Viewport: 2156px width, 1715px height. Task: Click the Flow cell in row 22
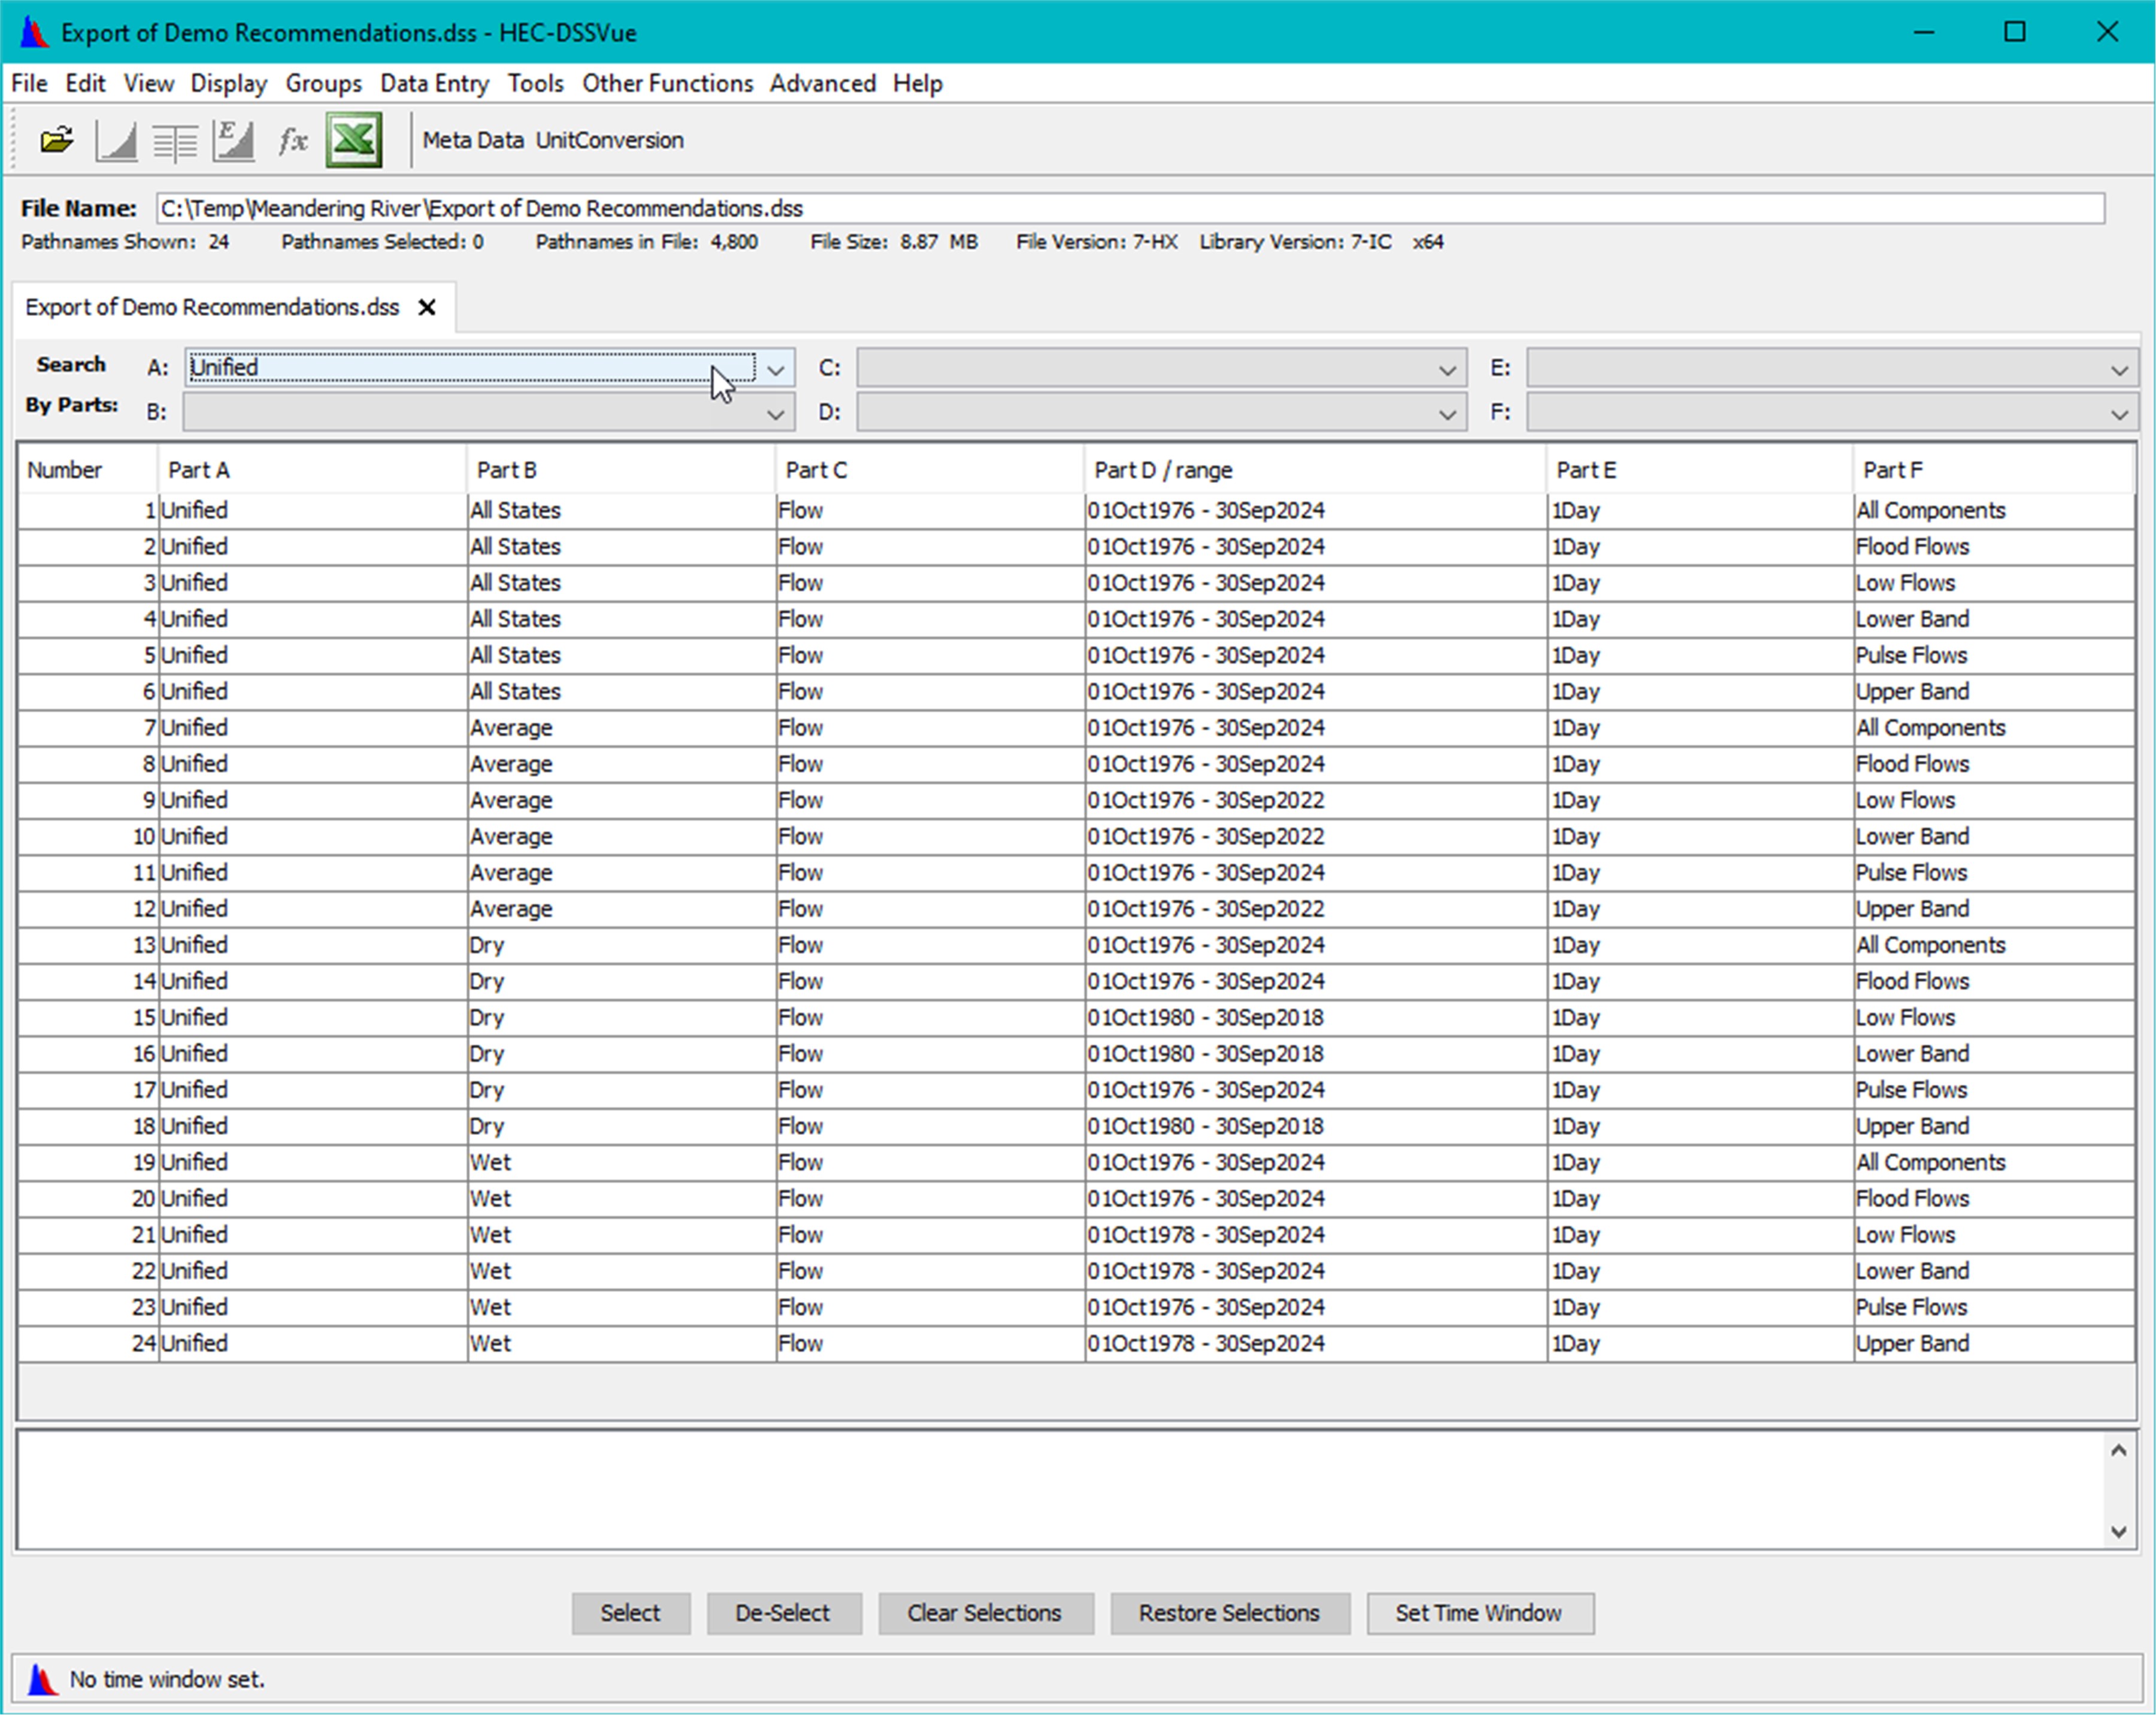[x=931, y=1271]
